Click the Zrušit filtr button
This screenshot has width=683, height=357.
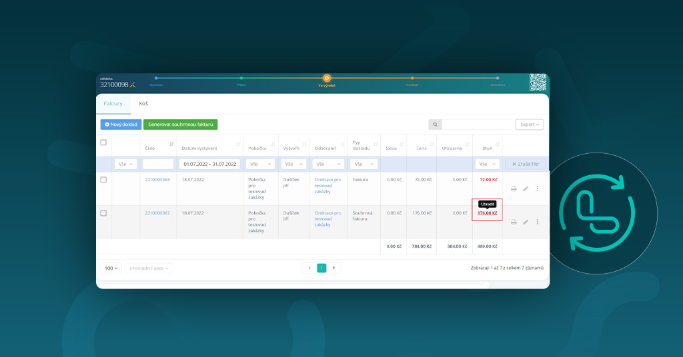[526, 164]
